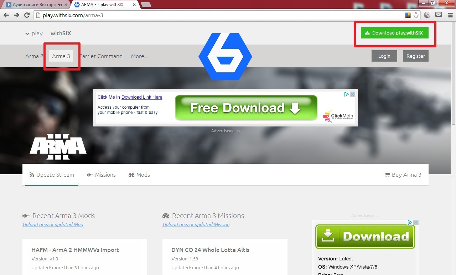
Task: Open the HAFM - ArmA 2 HMMWVs import mod
Action: point(75,250)
